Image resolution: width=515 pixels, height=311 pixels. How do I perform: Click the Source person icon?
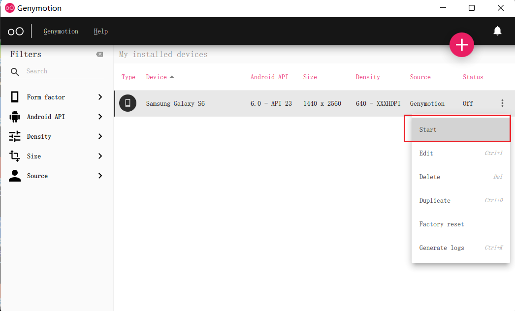(x=15, y=176)
